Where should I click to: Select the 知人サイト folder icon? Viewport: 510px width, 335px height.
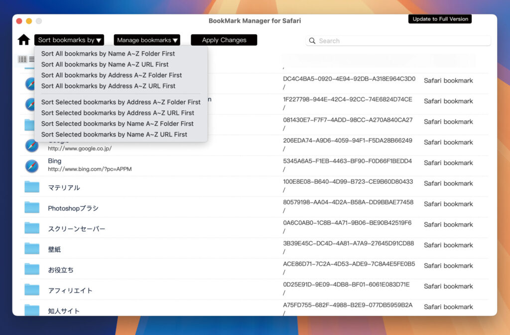[x=32, y=310]
